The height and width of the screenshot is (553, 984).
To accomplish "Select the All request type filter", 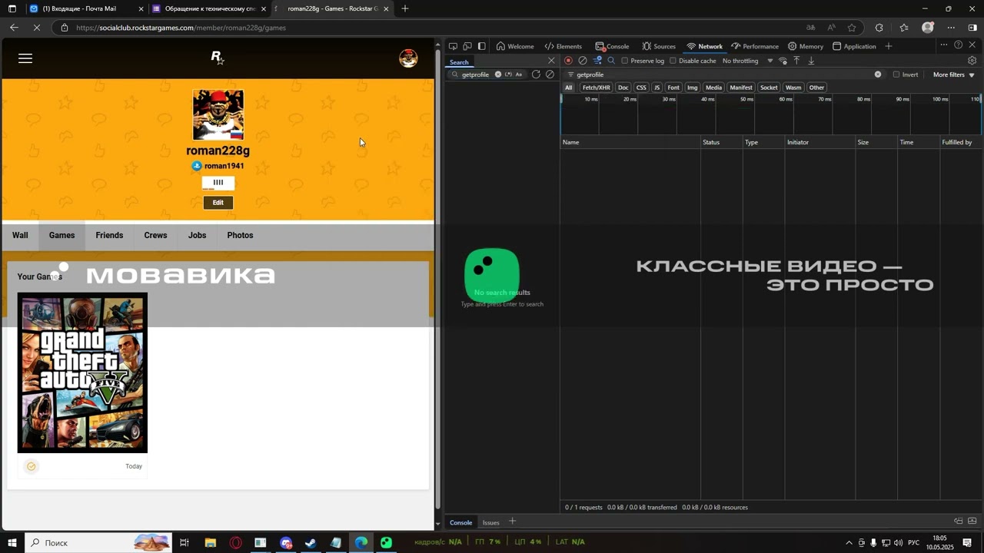I will point(569,88).
